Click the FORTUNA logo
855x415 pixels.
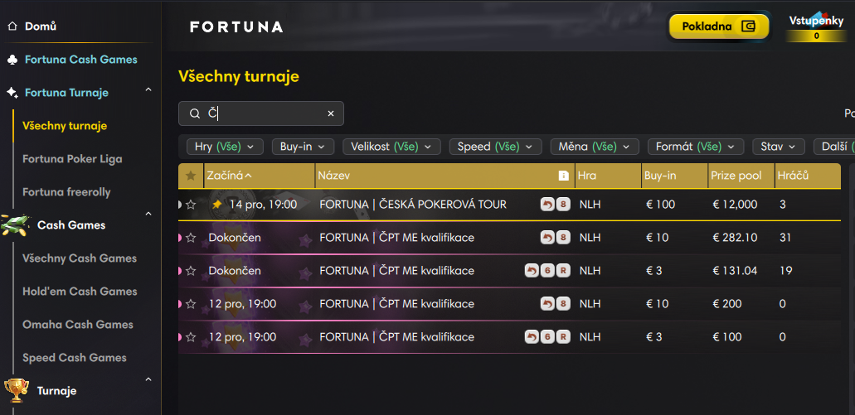(236, 27)
